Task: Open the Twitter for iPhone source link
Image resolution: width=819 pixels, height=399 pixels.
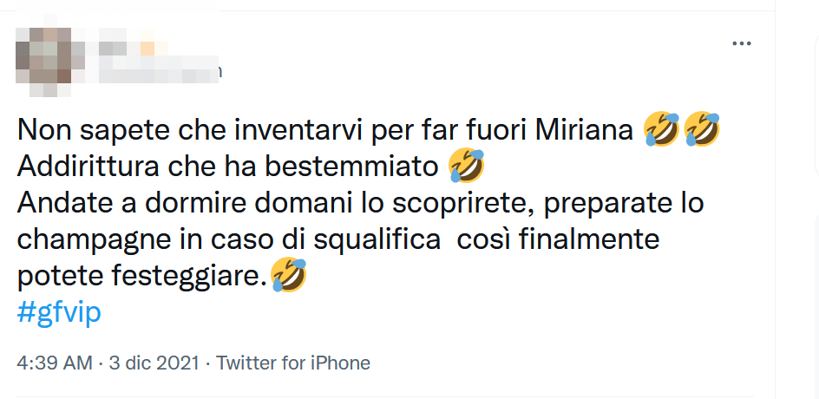Action: [293, 363]
